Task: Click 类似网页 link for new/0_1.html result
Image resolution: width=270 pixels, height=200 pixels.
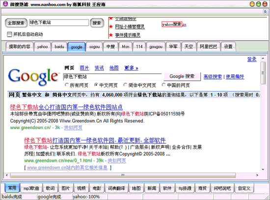Action: pos(117,161)
